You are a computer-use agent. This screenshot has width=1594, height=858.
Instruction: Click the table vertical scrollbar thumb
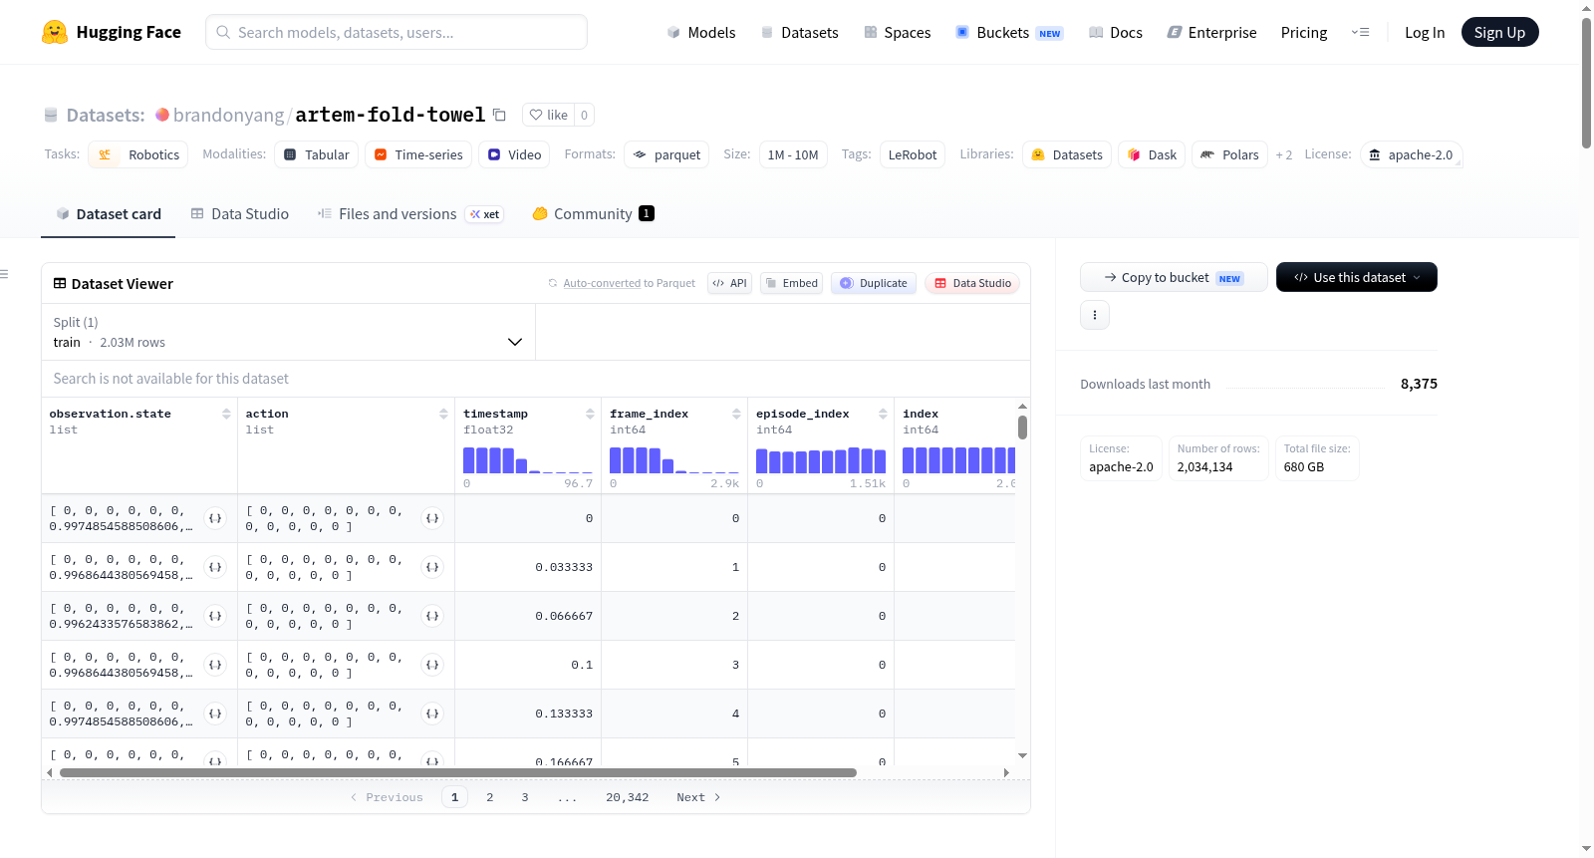pos(1022,428)
